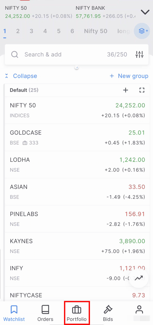This screenshot has height=325, width=153.
Task: Tap the layers add-watchlist icon
Action: (142, 31)
